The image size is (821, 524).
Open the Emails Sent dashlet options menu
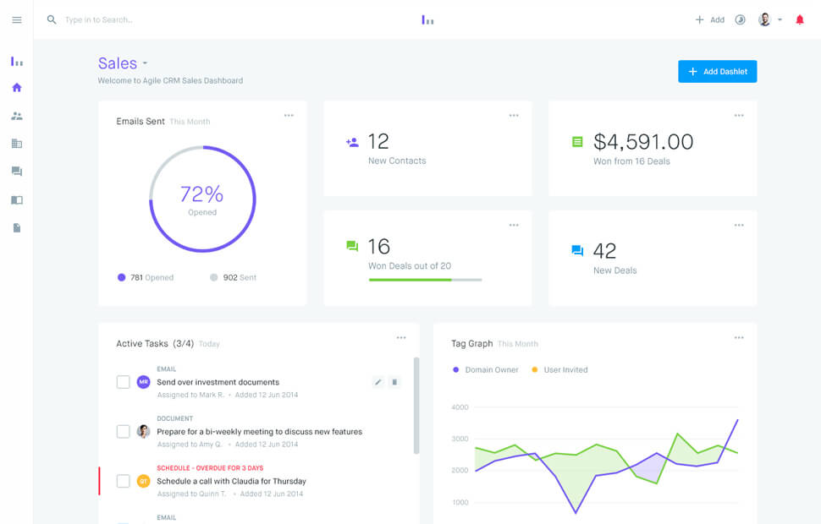pyautogui.click(x=289, y=114)
